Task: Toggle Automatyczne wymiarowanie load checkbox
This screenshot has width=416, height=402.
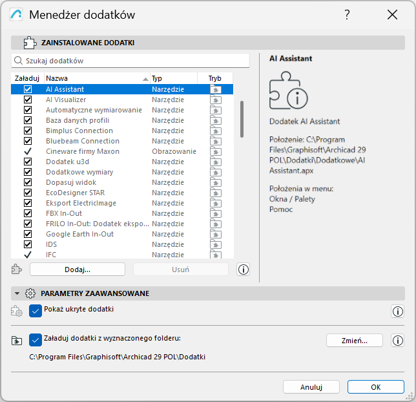Action: [28, 110]
